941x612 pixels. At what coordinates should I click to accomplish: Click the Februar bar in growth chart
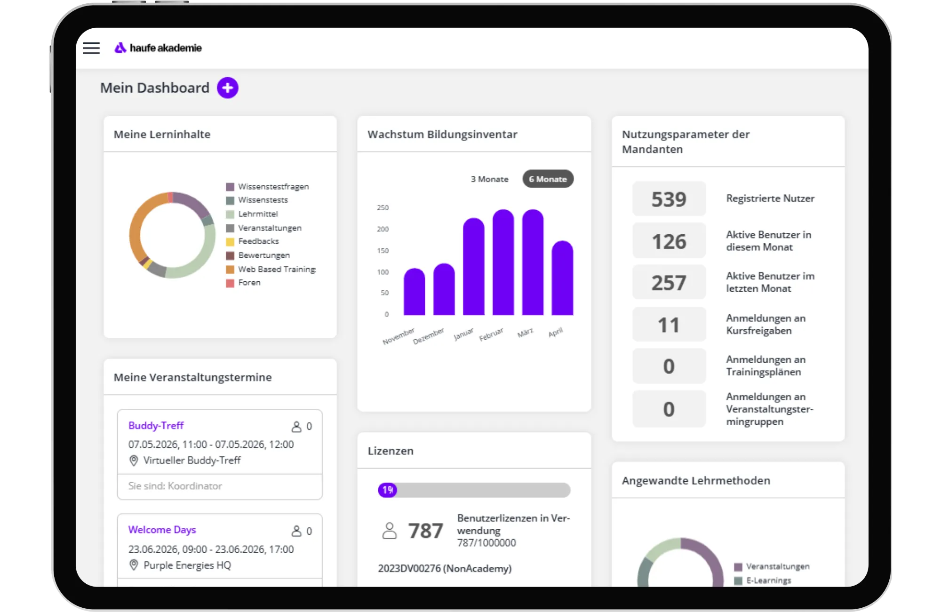click(x=503, y=262)
